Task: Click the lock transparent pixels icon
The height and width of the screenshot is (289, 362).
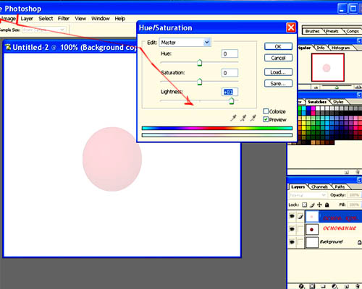Action: pyautogui.click(x=305, y=204)
